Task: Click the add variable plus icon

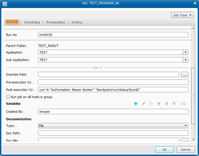Action: point(136,104)
